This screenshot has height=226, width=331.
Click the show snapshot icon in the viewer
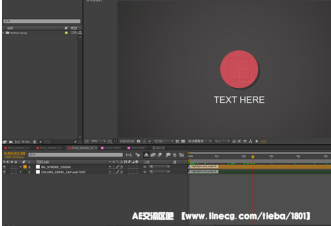pyautogui.click(x=144, y=141)
